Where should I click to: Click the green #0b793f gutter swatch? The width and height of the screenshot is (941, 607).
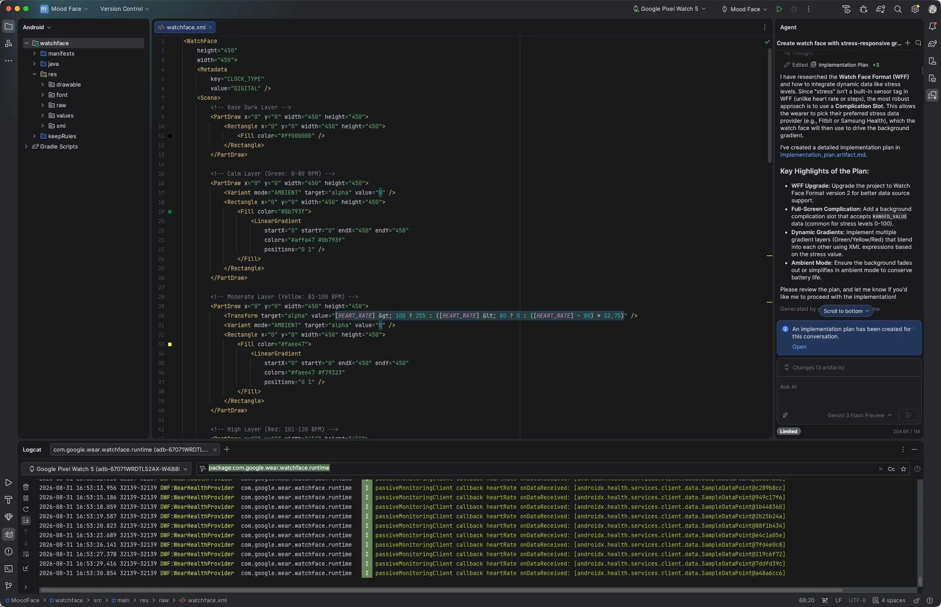pos(170,212)
